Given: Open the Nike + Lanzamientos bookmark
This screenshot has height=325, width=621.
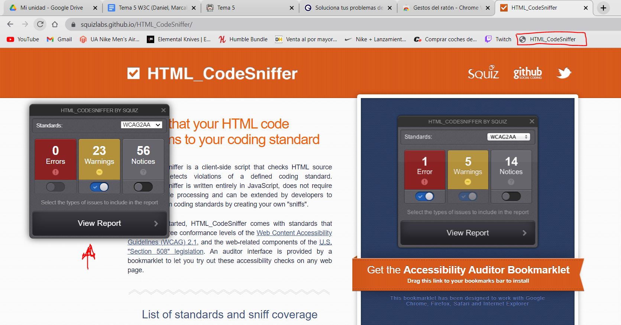Looking at the screenshot, I should click(375, 39).
